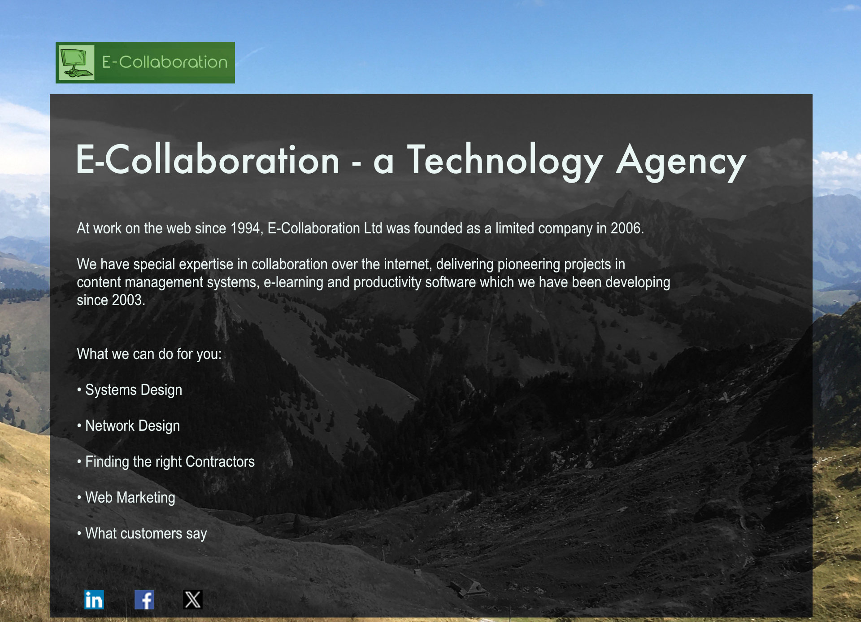Click the X (Twitter) icon

click(x=193, y=600)
